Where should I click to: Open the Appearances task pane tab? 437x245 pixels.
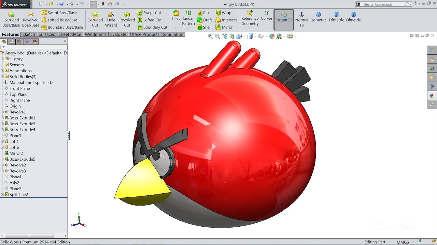432,96
